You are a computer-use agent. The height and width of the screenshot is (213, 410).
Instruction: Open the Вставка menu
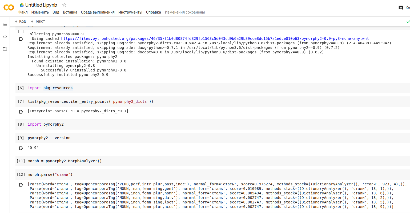[x=70, y=12]
